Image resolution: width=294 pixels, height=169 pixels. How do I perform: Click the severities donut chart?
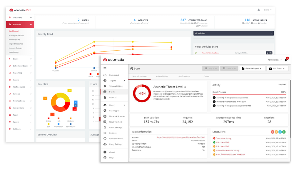click(60, 102)
